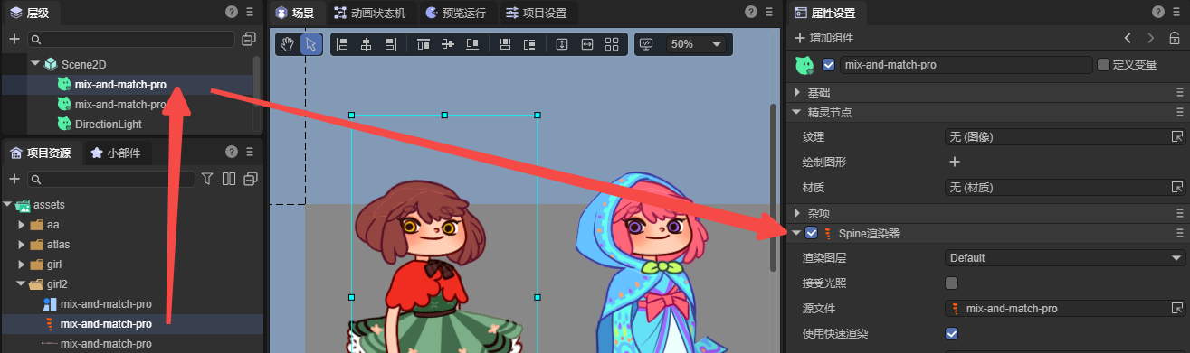1190x353 pixels.
Task: Toggle the 定义变量 checkbox
Action: 1103,65
